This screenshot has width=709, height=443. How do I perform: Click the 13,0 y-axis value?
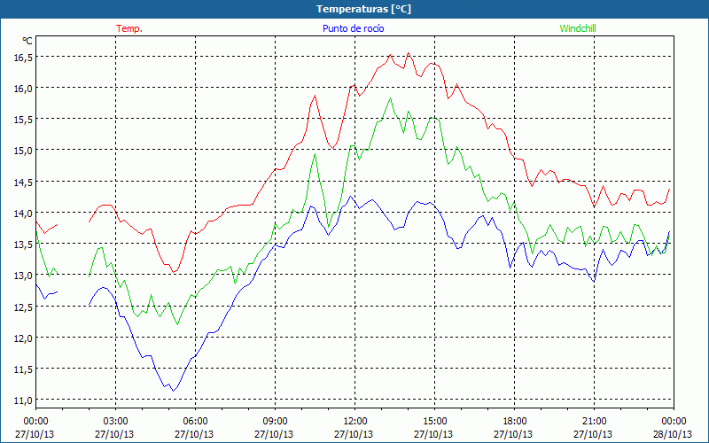[x=23, y=276]
